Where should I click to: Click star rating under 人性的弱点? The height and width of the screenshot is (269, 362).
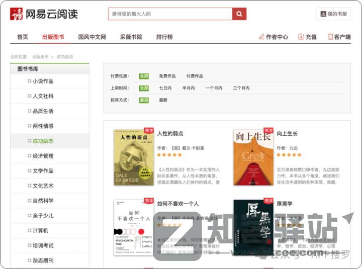(169, 155)
